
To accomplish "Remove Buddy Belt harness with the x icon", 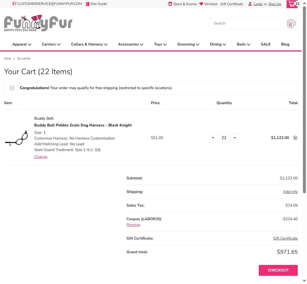I will pyautogui.click(x=295, y=138).
